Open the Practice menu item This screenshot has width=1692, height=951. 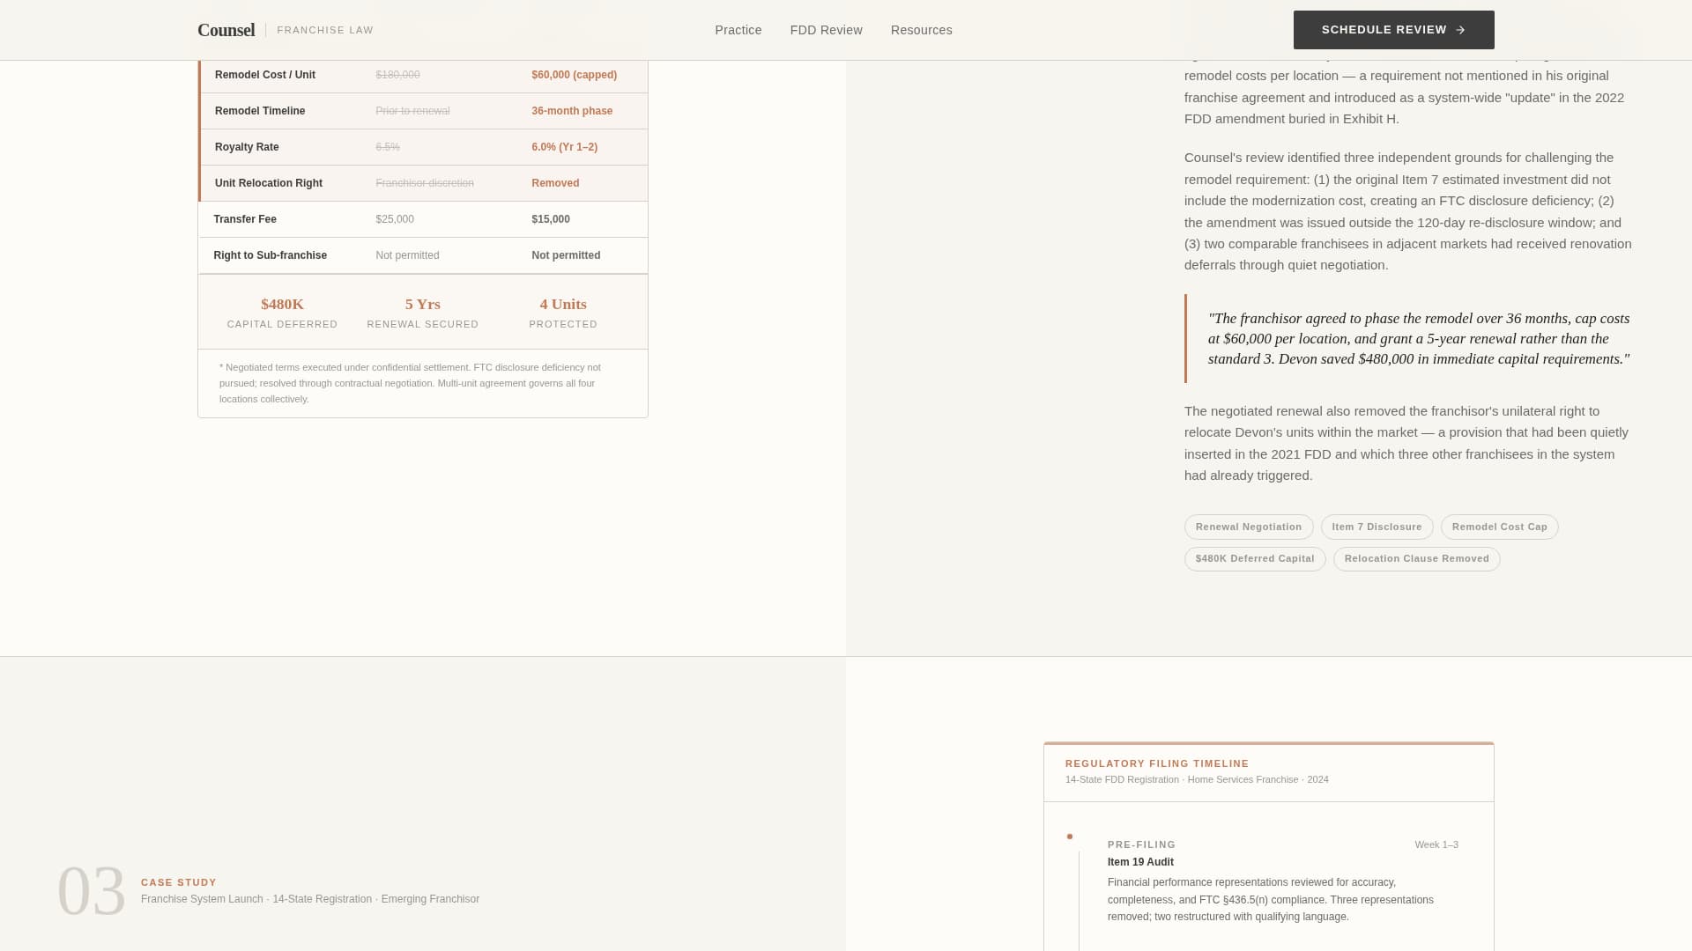coord(738,29)
